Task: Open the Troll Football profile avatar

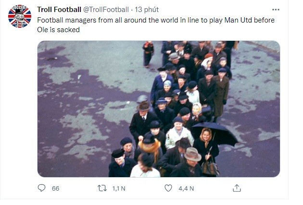Action: [20, 17]
